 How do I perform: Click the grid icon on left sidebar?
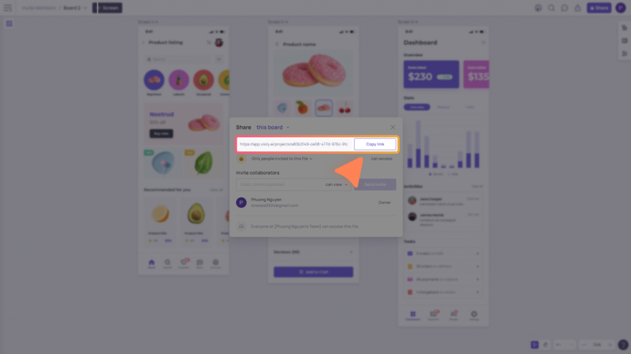(x=9, y=24)
